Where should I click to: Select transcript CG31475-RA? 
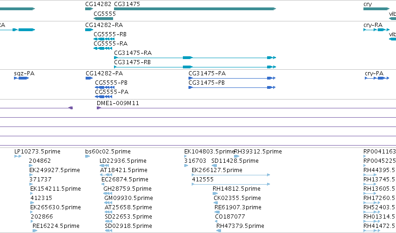(x=195, y=58)
